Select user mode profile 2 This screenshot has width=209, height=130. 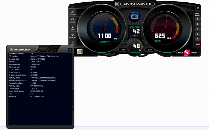tap(198, 24)
